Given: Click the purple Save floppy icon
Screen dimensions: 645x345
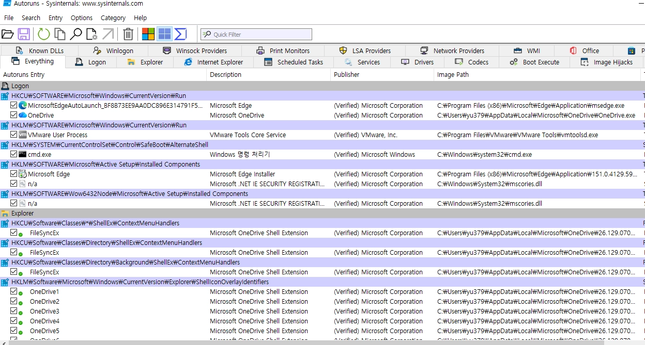Looking at the screenshot, I should 24,35.
